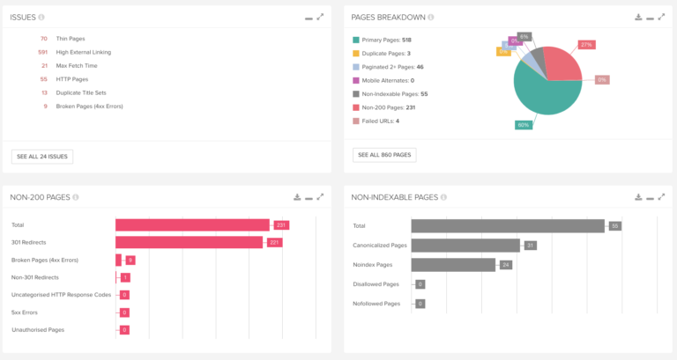Open the Broken Pages (4xx Errors) issue

(x=89, y=106)
